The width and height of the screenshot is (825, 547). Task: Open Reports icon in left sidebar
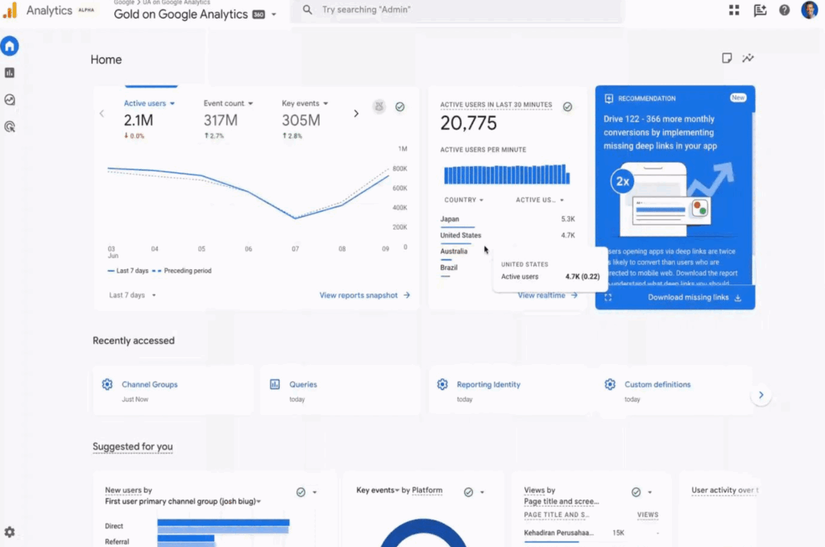10,73
